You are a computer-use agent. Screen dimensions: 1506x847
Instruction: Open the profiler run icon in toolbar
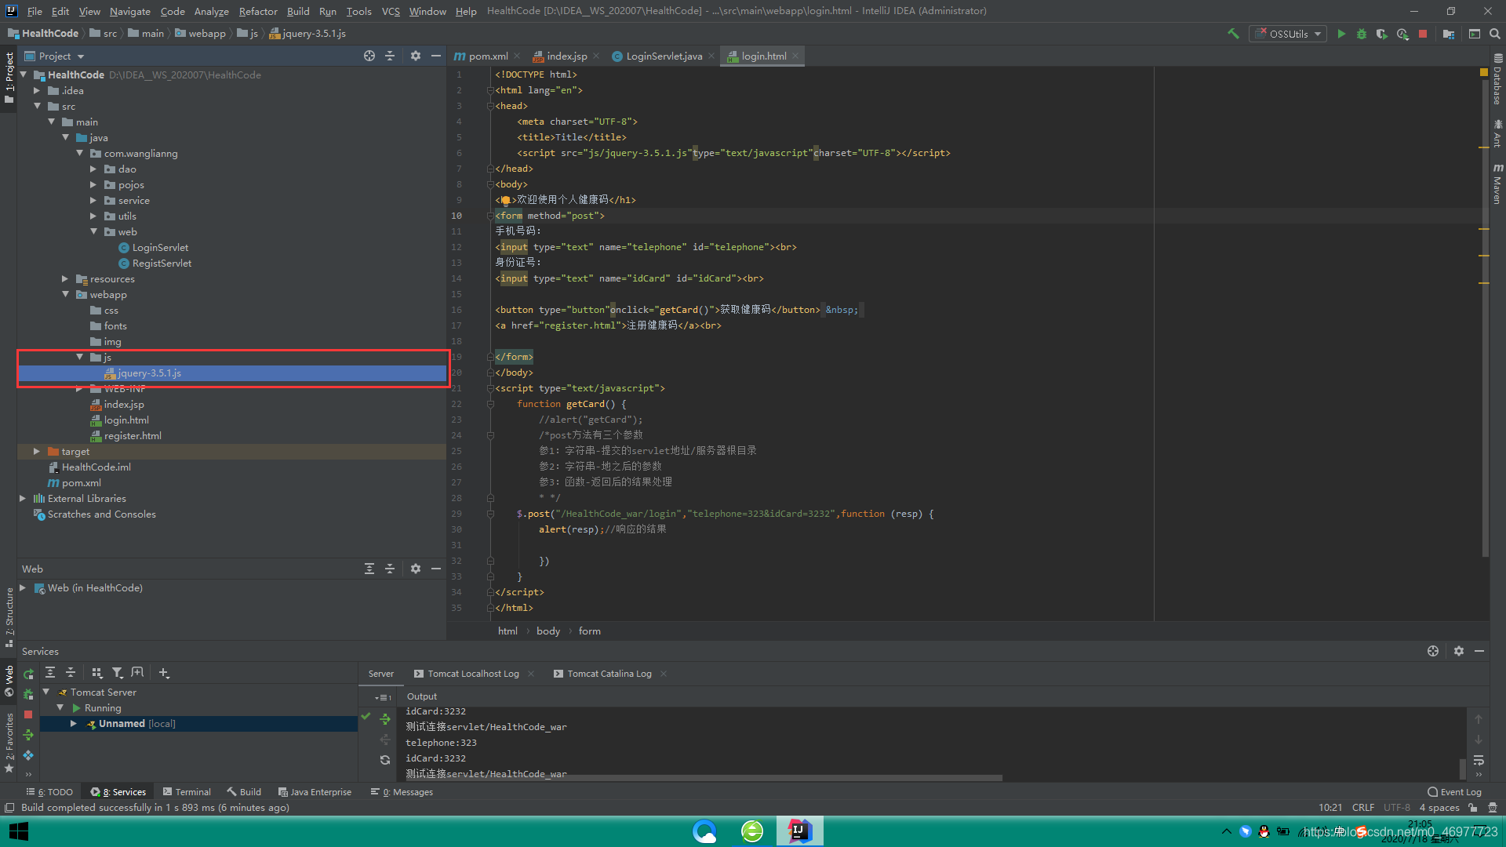click(x=1402, y=34)
